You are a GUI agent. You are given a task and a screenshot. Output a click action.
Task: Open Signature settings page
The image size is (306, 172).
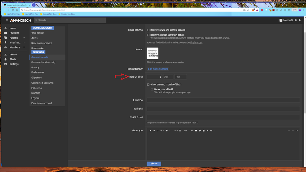click(36, 78)
